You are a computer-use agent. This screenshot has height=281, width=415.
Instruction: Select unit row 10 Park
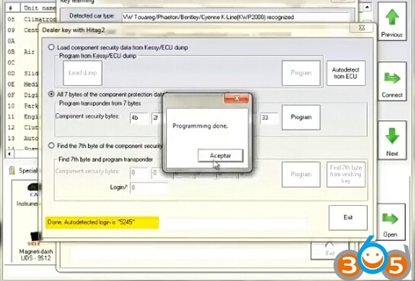(23, 106)
